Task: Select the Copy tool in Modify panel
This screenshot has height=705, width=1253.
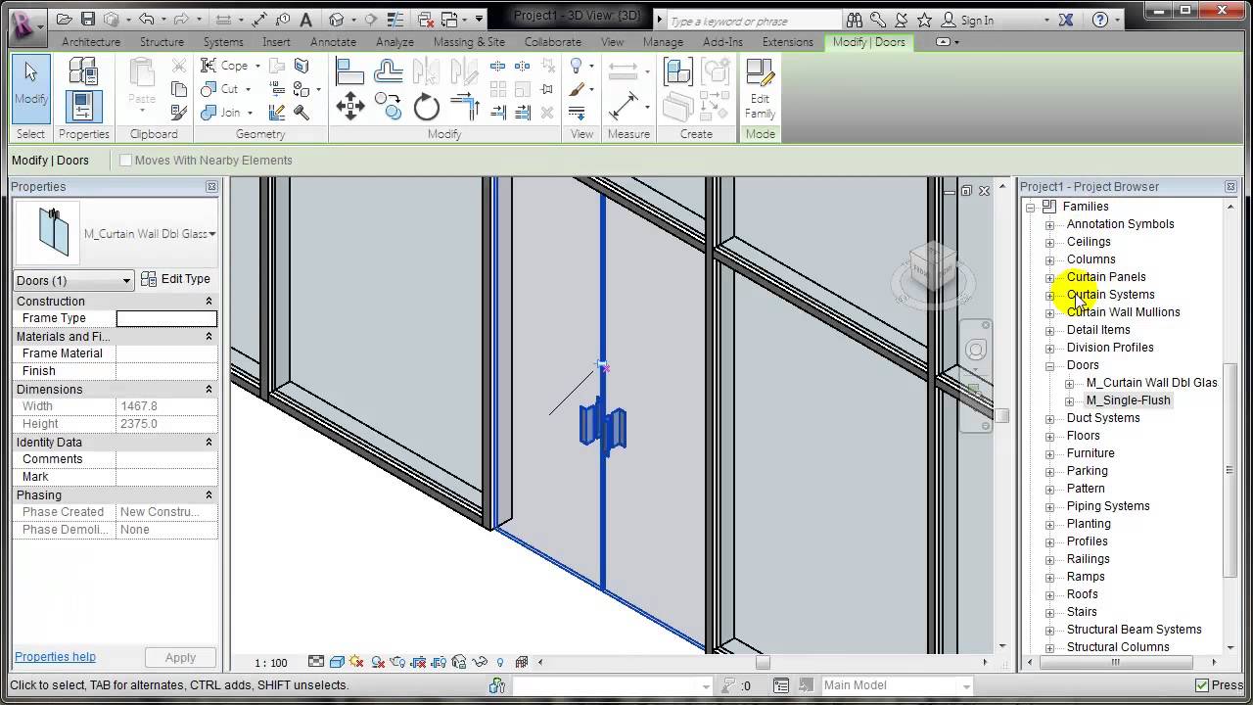Action: (x=389, y=106)
